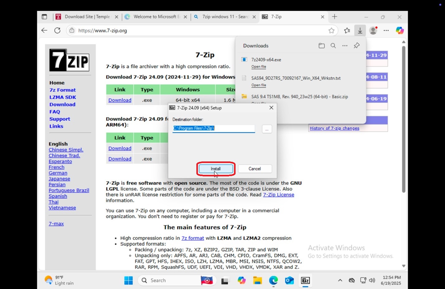Screen dimensions: 445x289
Task: Open browser Settings and more menu
Action: click(386, 30)
